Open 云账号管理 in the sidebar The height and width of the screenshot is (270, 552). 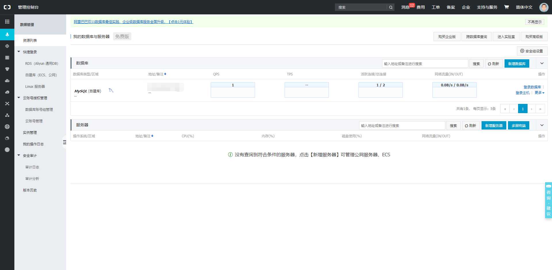click(34, 121)
